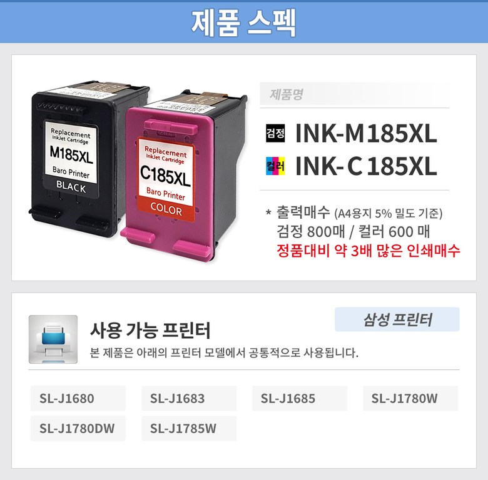This screenshot has height=480, width=488.
Task: Choose the SL-J1785W printer model
Action: pyautogui.click(x=189, y=428)
